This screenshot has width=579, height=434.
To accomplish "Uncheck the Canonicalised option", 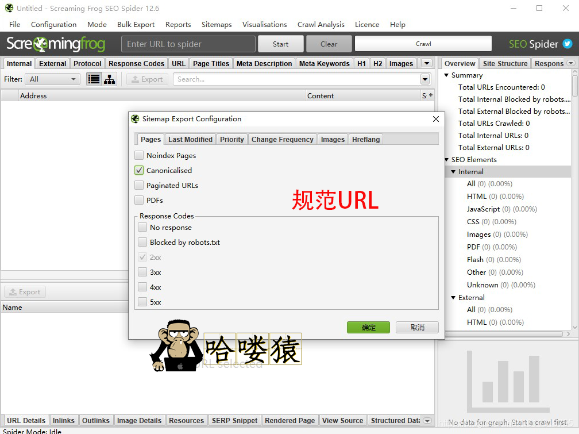I will coord(138,170).
